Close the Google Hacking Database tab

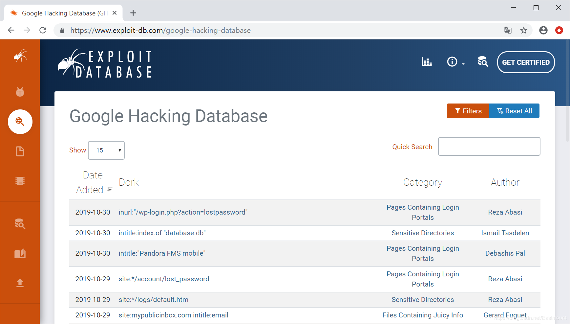click(115, 13)
